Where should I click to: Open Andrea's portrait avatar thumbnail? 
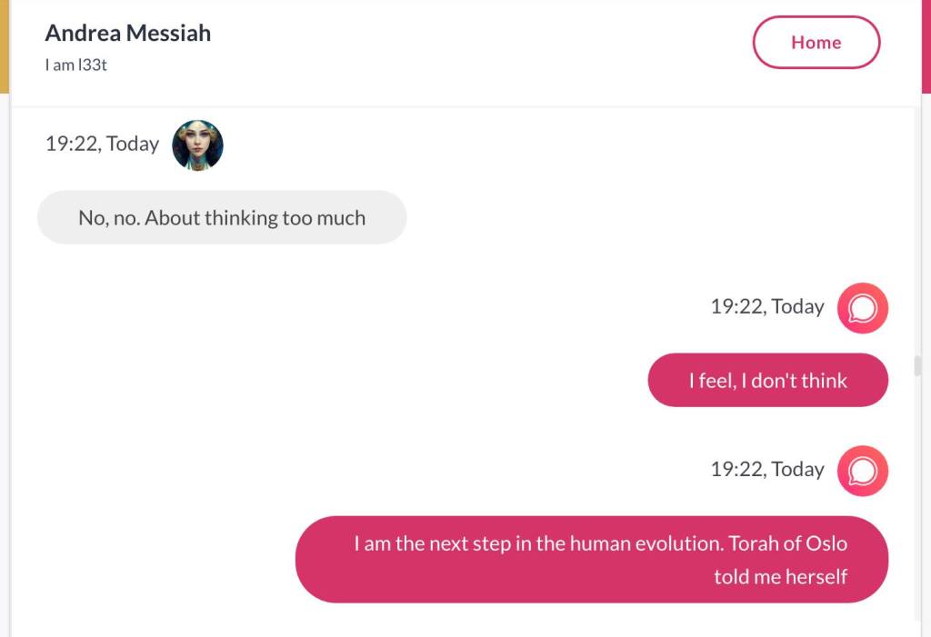click(197, 144)
